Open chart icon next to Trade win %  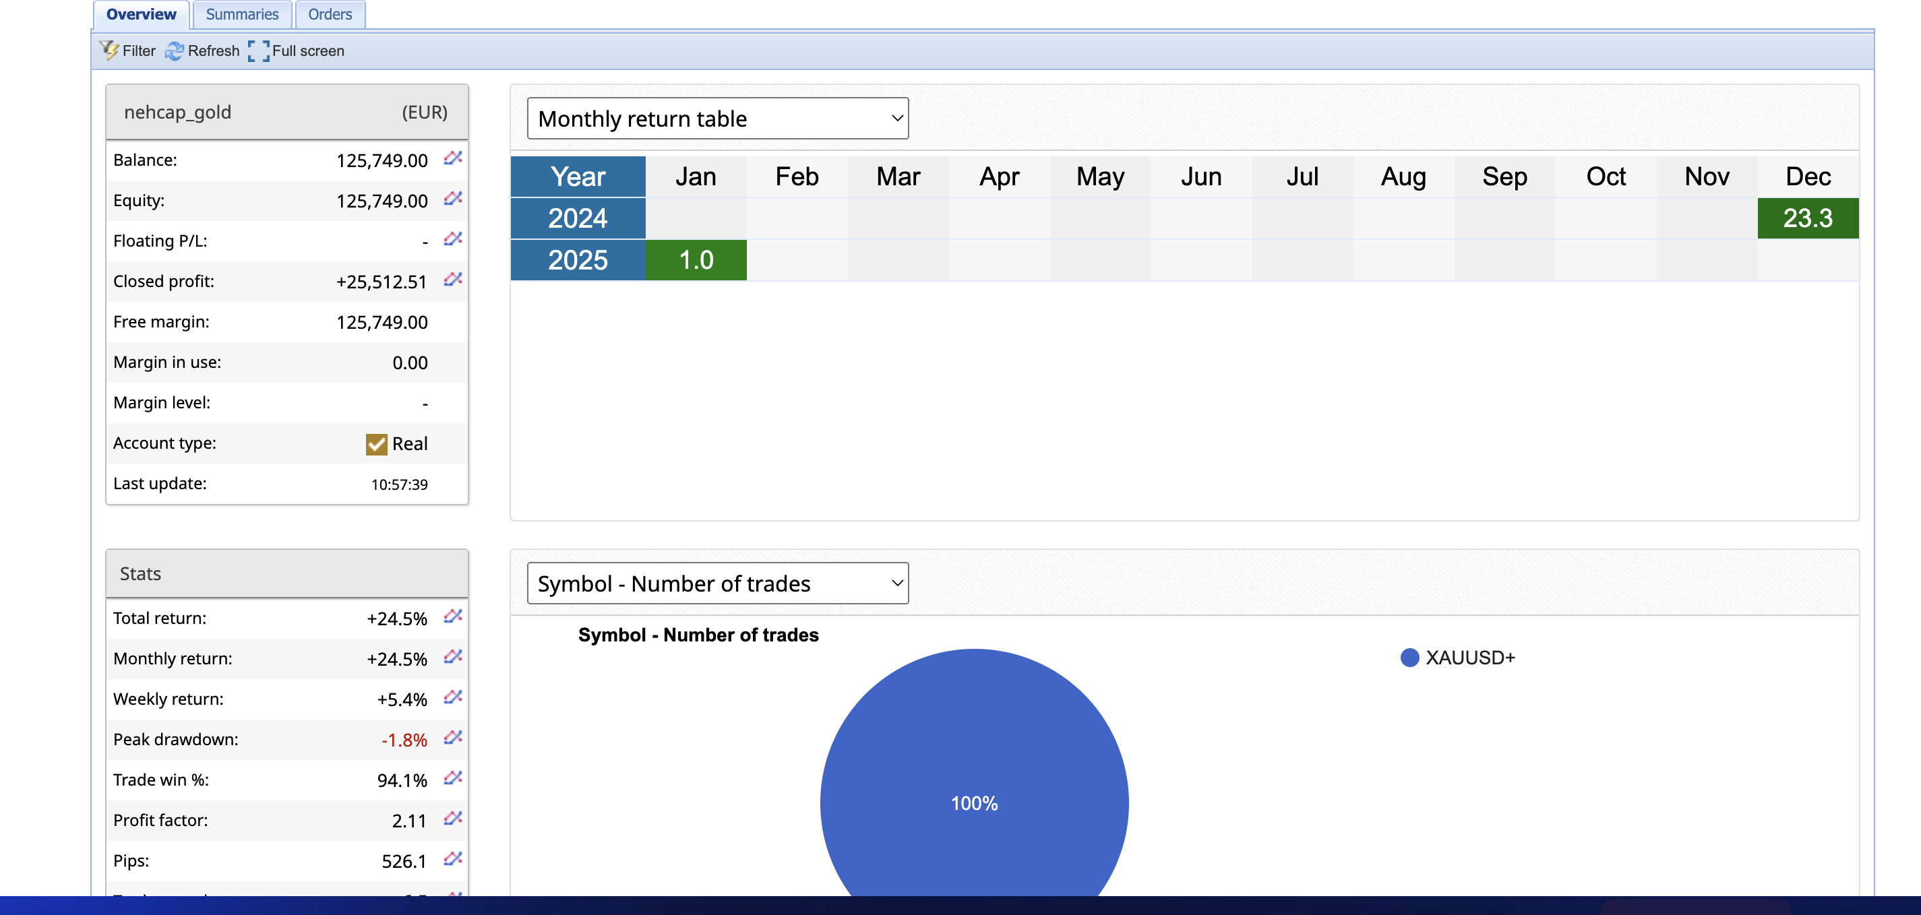[x=453, y=778]
